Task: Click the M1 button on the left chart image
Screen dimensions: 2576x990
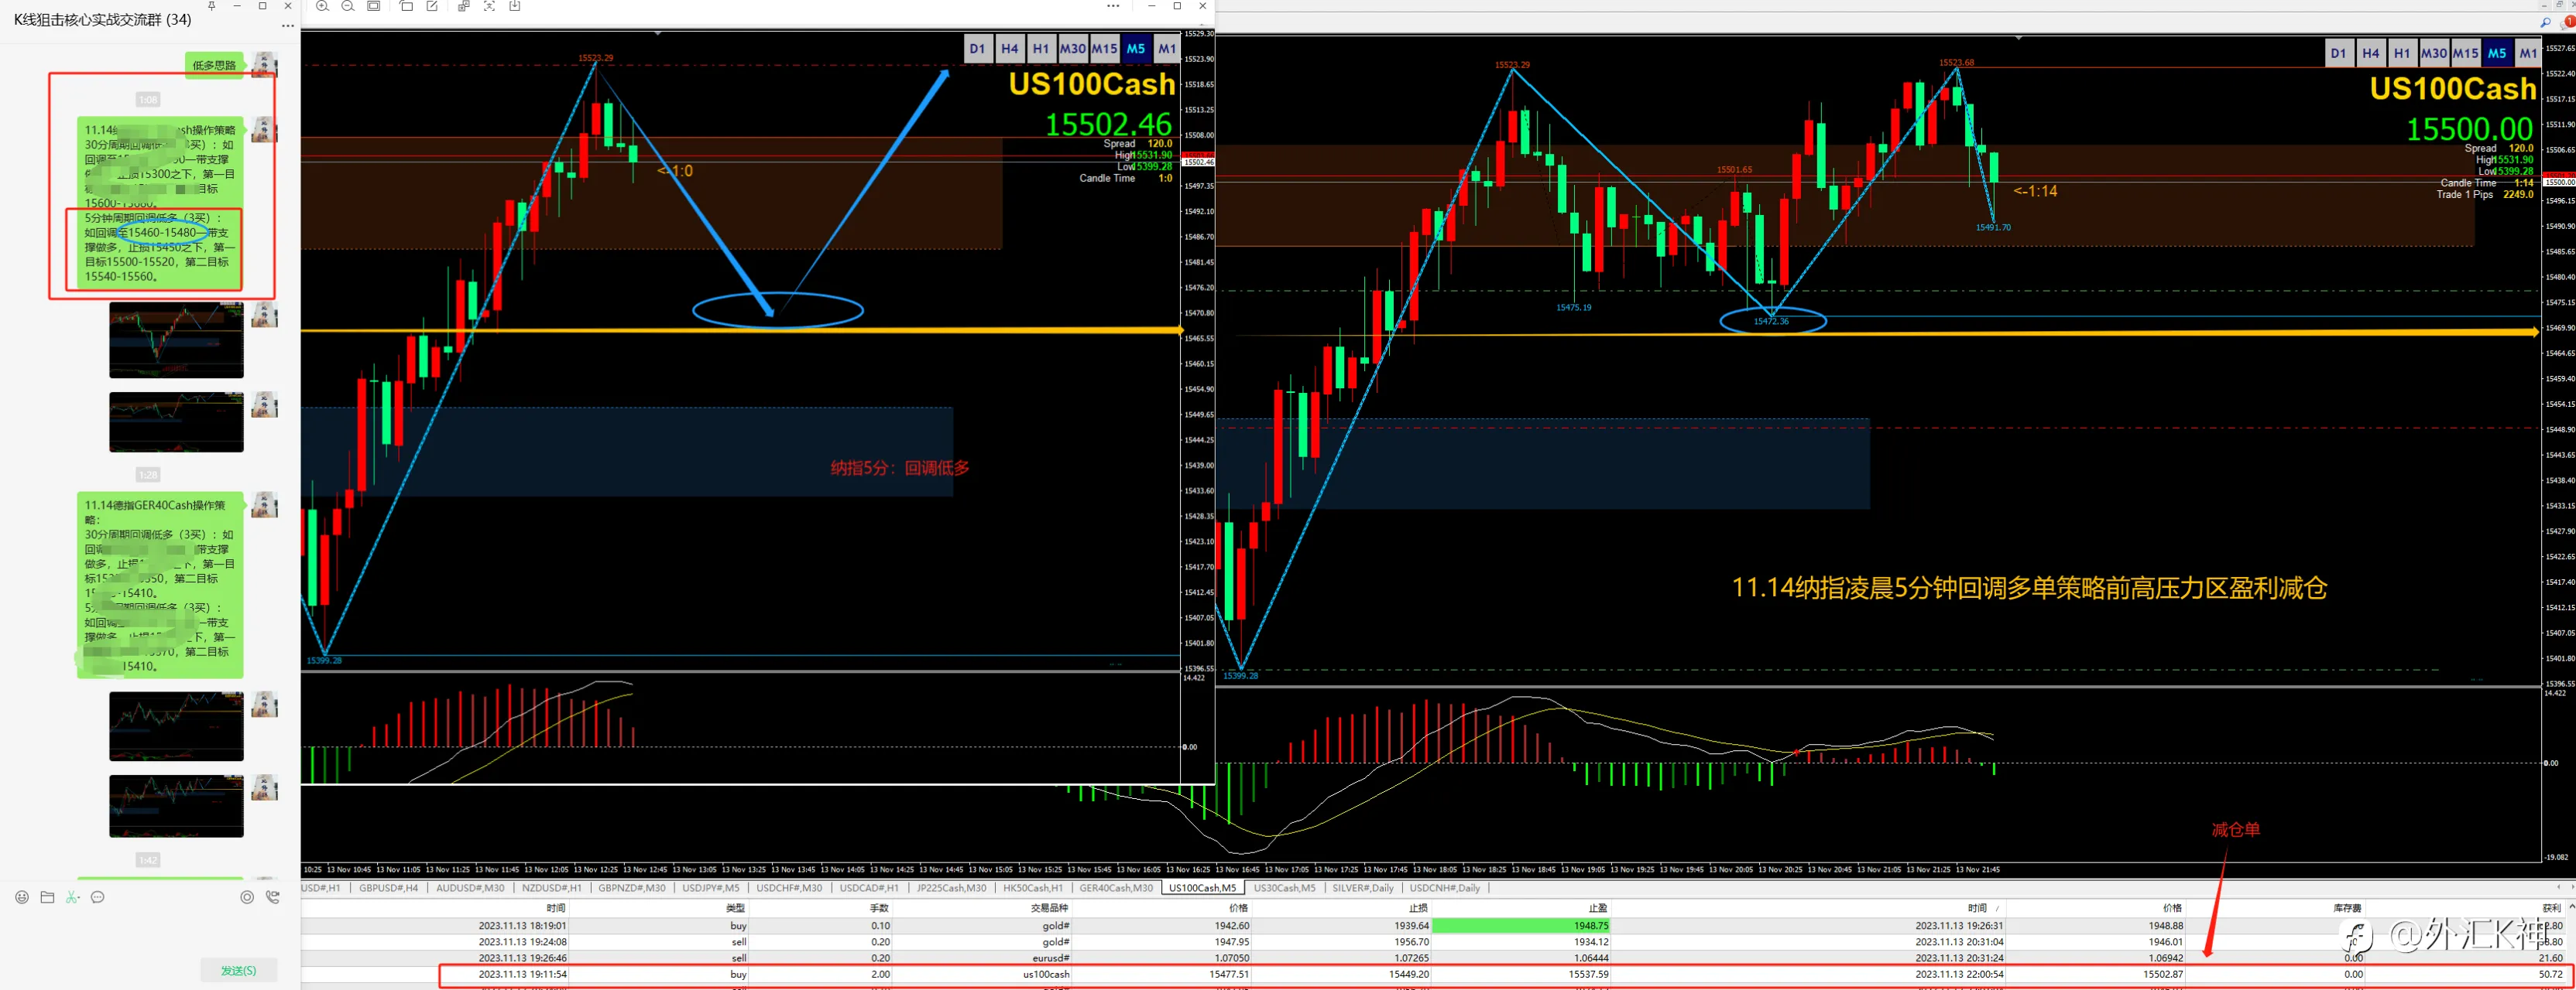Action: (x=1167, y=48)
